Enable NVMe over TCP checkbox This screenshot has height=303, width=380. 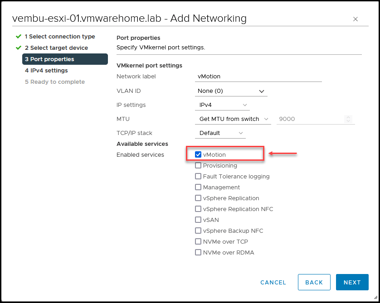(198, 241)
